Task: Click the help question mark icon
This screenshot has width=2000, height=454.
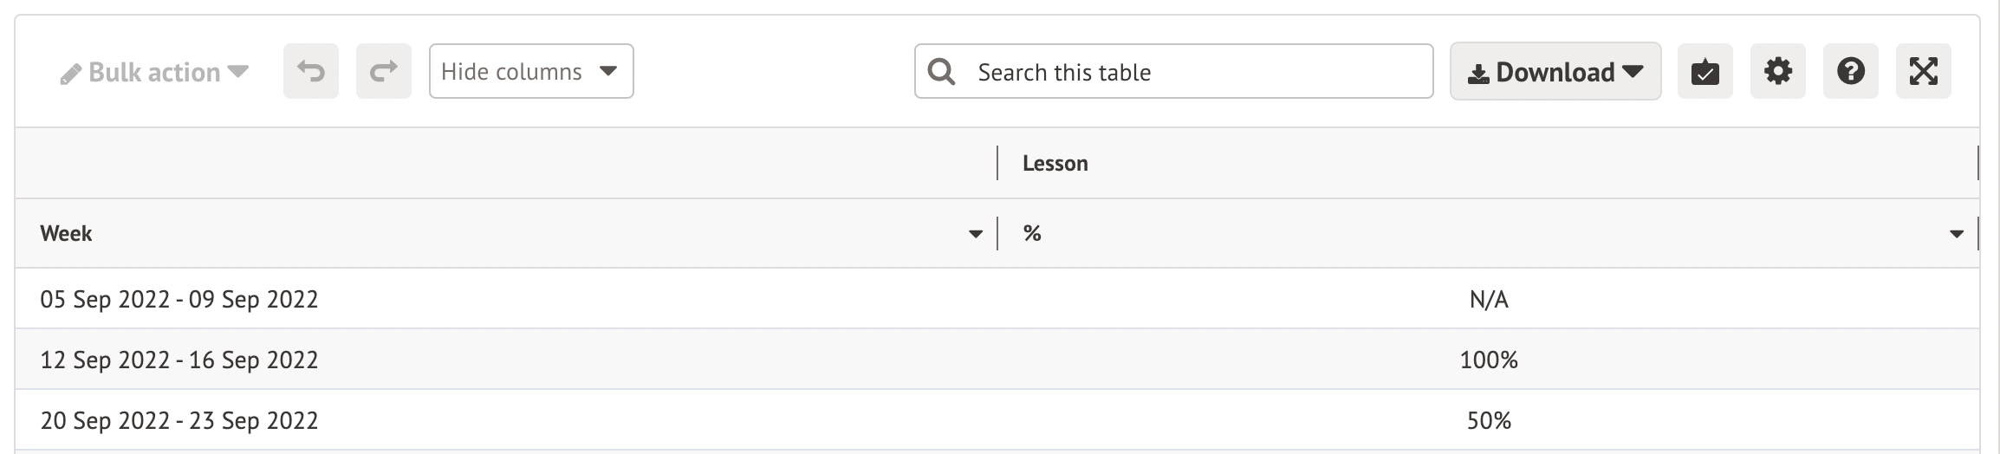Action: point(1850,71)
